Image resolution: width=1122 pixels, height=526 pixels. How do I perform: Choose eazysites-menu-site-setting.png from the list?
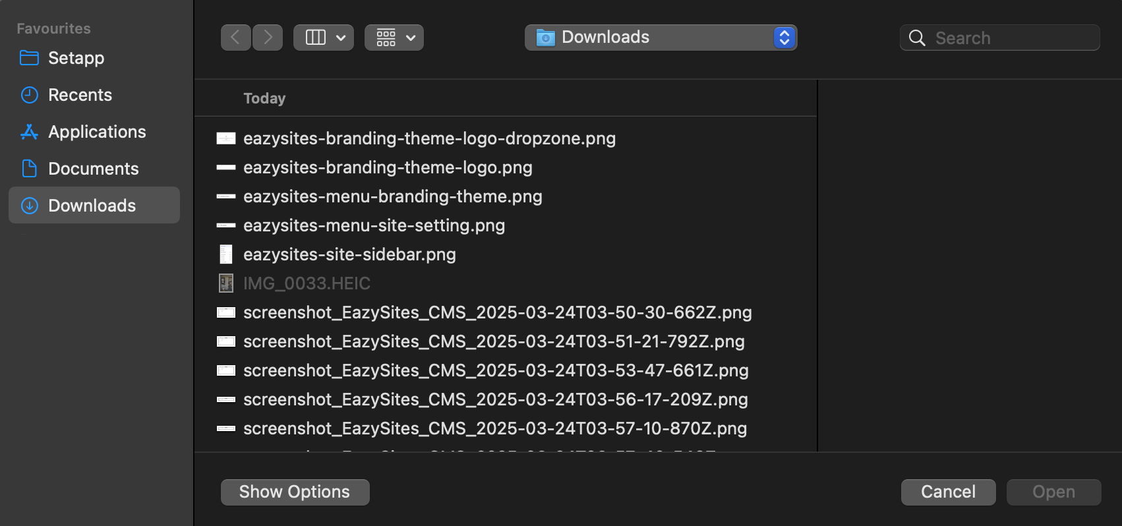point(374,225)
